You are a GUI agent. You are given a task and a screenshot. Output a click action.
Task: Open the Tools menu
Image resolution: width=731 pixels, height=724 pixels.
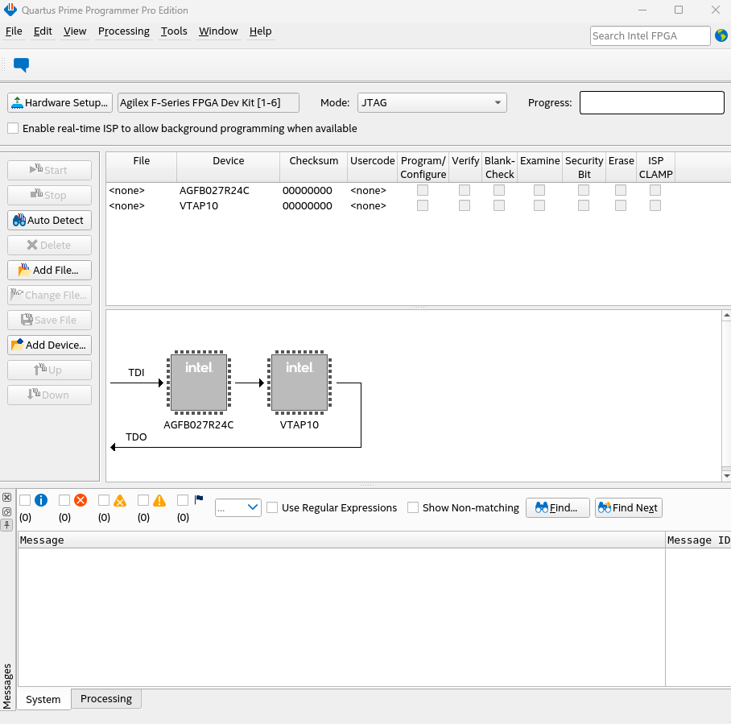174,31
